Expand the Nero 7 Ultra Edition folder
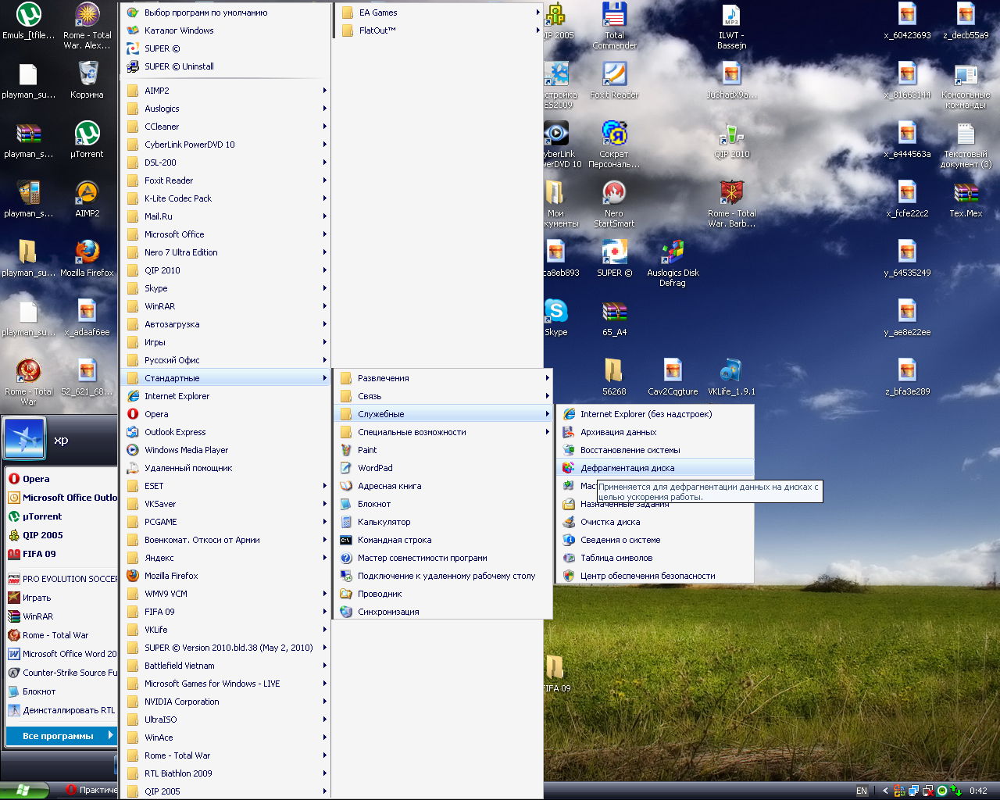Viewport: 1000px width, 800px height. (x=226, y=252)
